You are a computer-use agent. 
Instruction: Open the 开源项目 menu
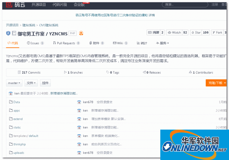pyautogui.click(x=39, y=5)
